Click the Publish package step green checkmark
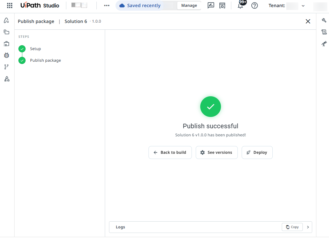The image size is (329, 241). click(x=22, y=60)
